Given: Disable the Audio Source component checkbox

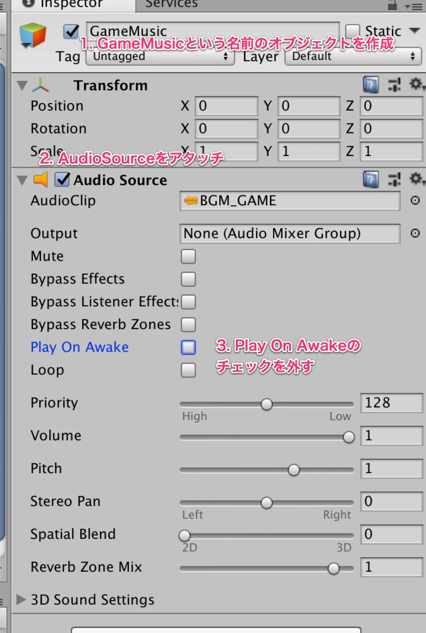Looking at the screenshot, I should (x=62, y=180).
